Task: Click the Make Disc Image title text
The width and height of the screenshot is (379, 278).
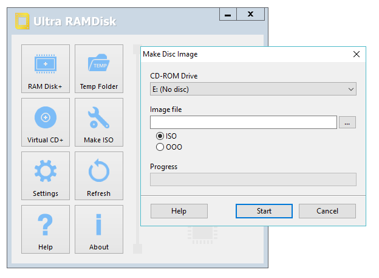Action: [170, 54]
